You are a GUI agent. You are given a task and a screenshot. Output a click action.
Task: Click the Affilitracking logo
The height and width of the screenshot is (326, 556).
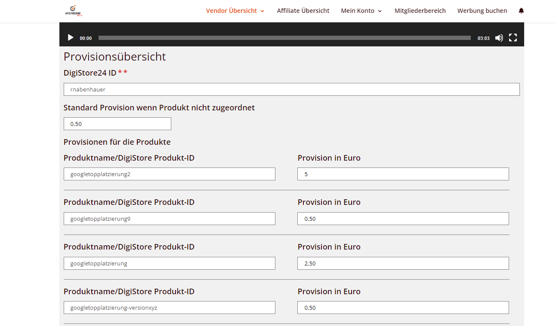(73, 10)
